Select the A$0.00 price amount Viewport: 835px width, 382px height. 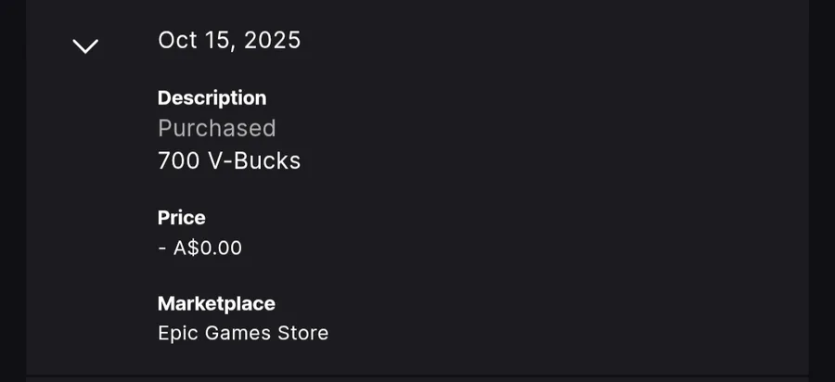click(x=208, y=248)
